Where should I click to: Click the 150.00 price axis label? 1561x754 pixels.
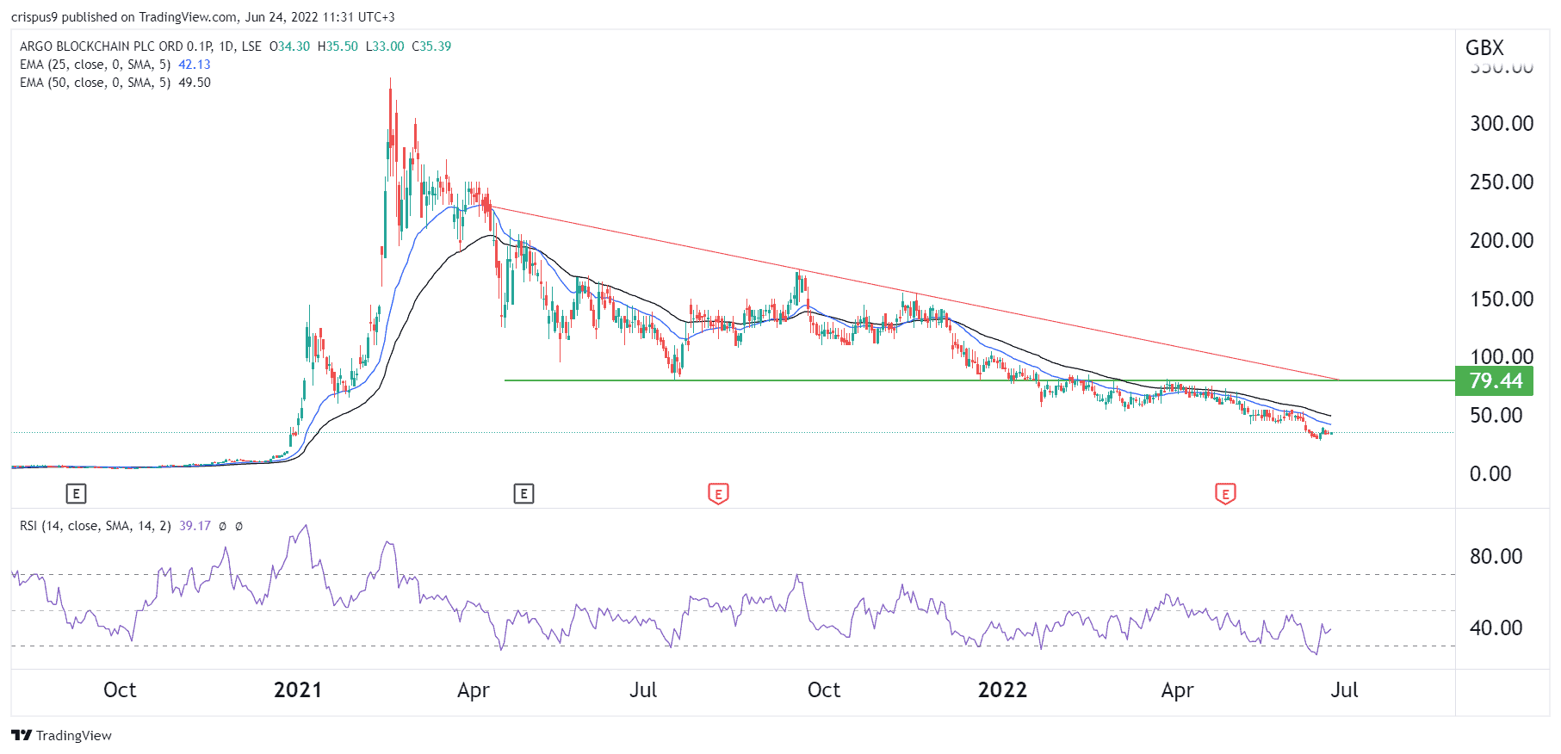point(1502,299)
